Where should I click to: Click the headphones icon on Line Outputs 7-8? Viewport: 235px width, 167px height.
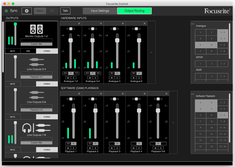[26, 128]
